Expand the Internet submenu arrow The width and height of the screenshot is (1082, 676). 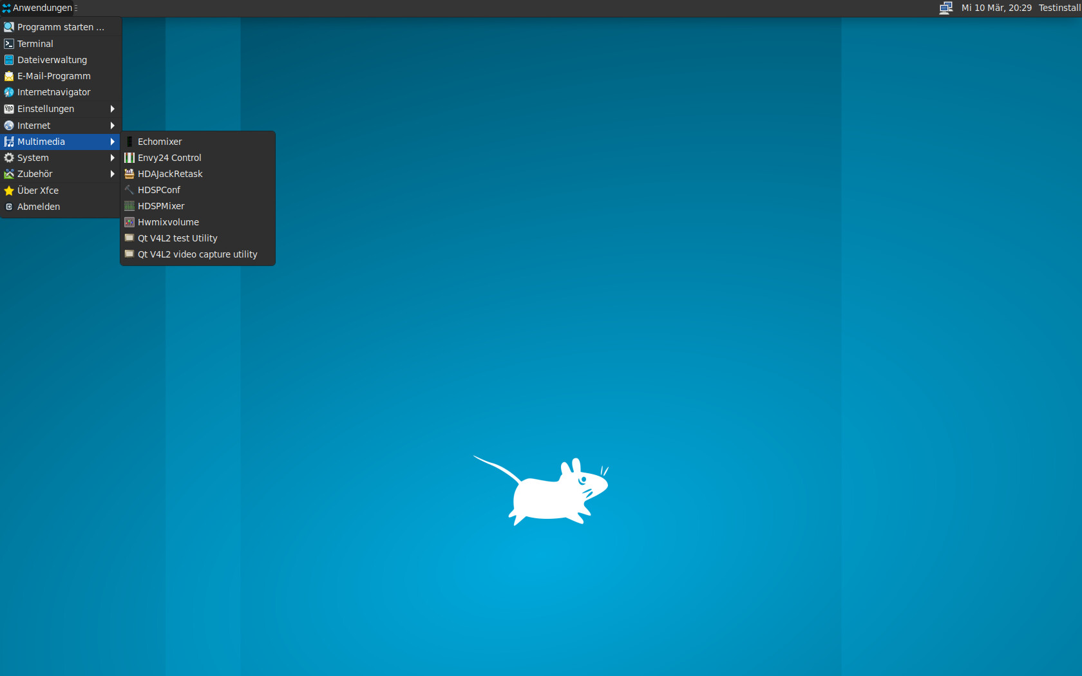112,126
